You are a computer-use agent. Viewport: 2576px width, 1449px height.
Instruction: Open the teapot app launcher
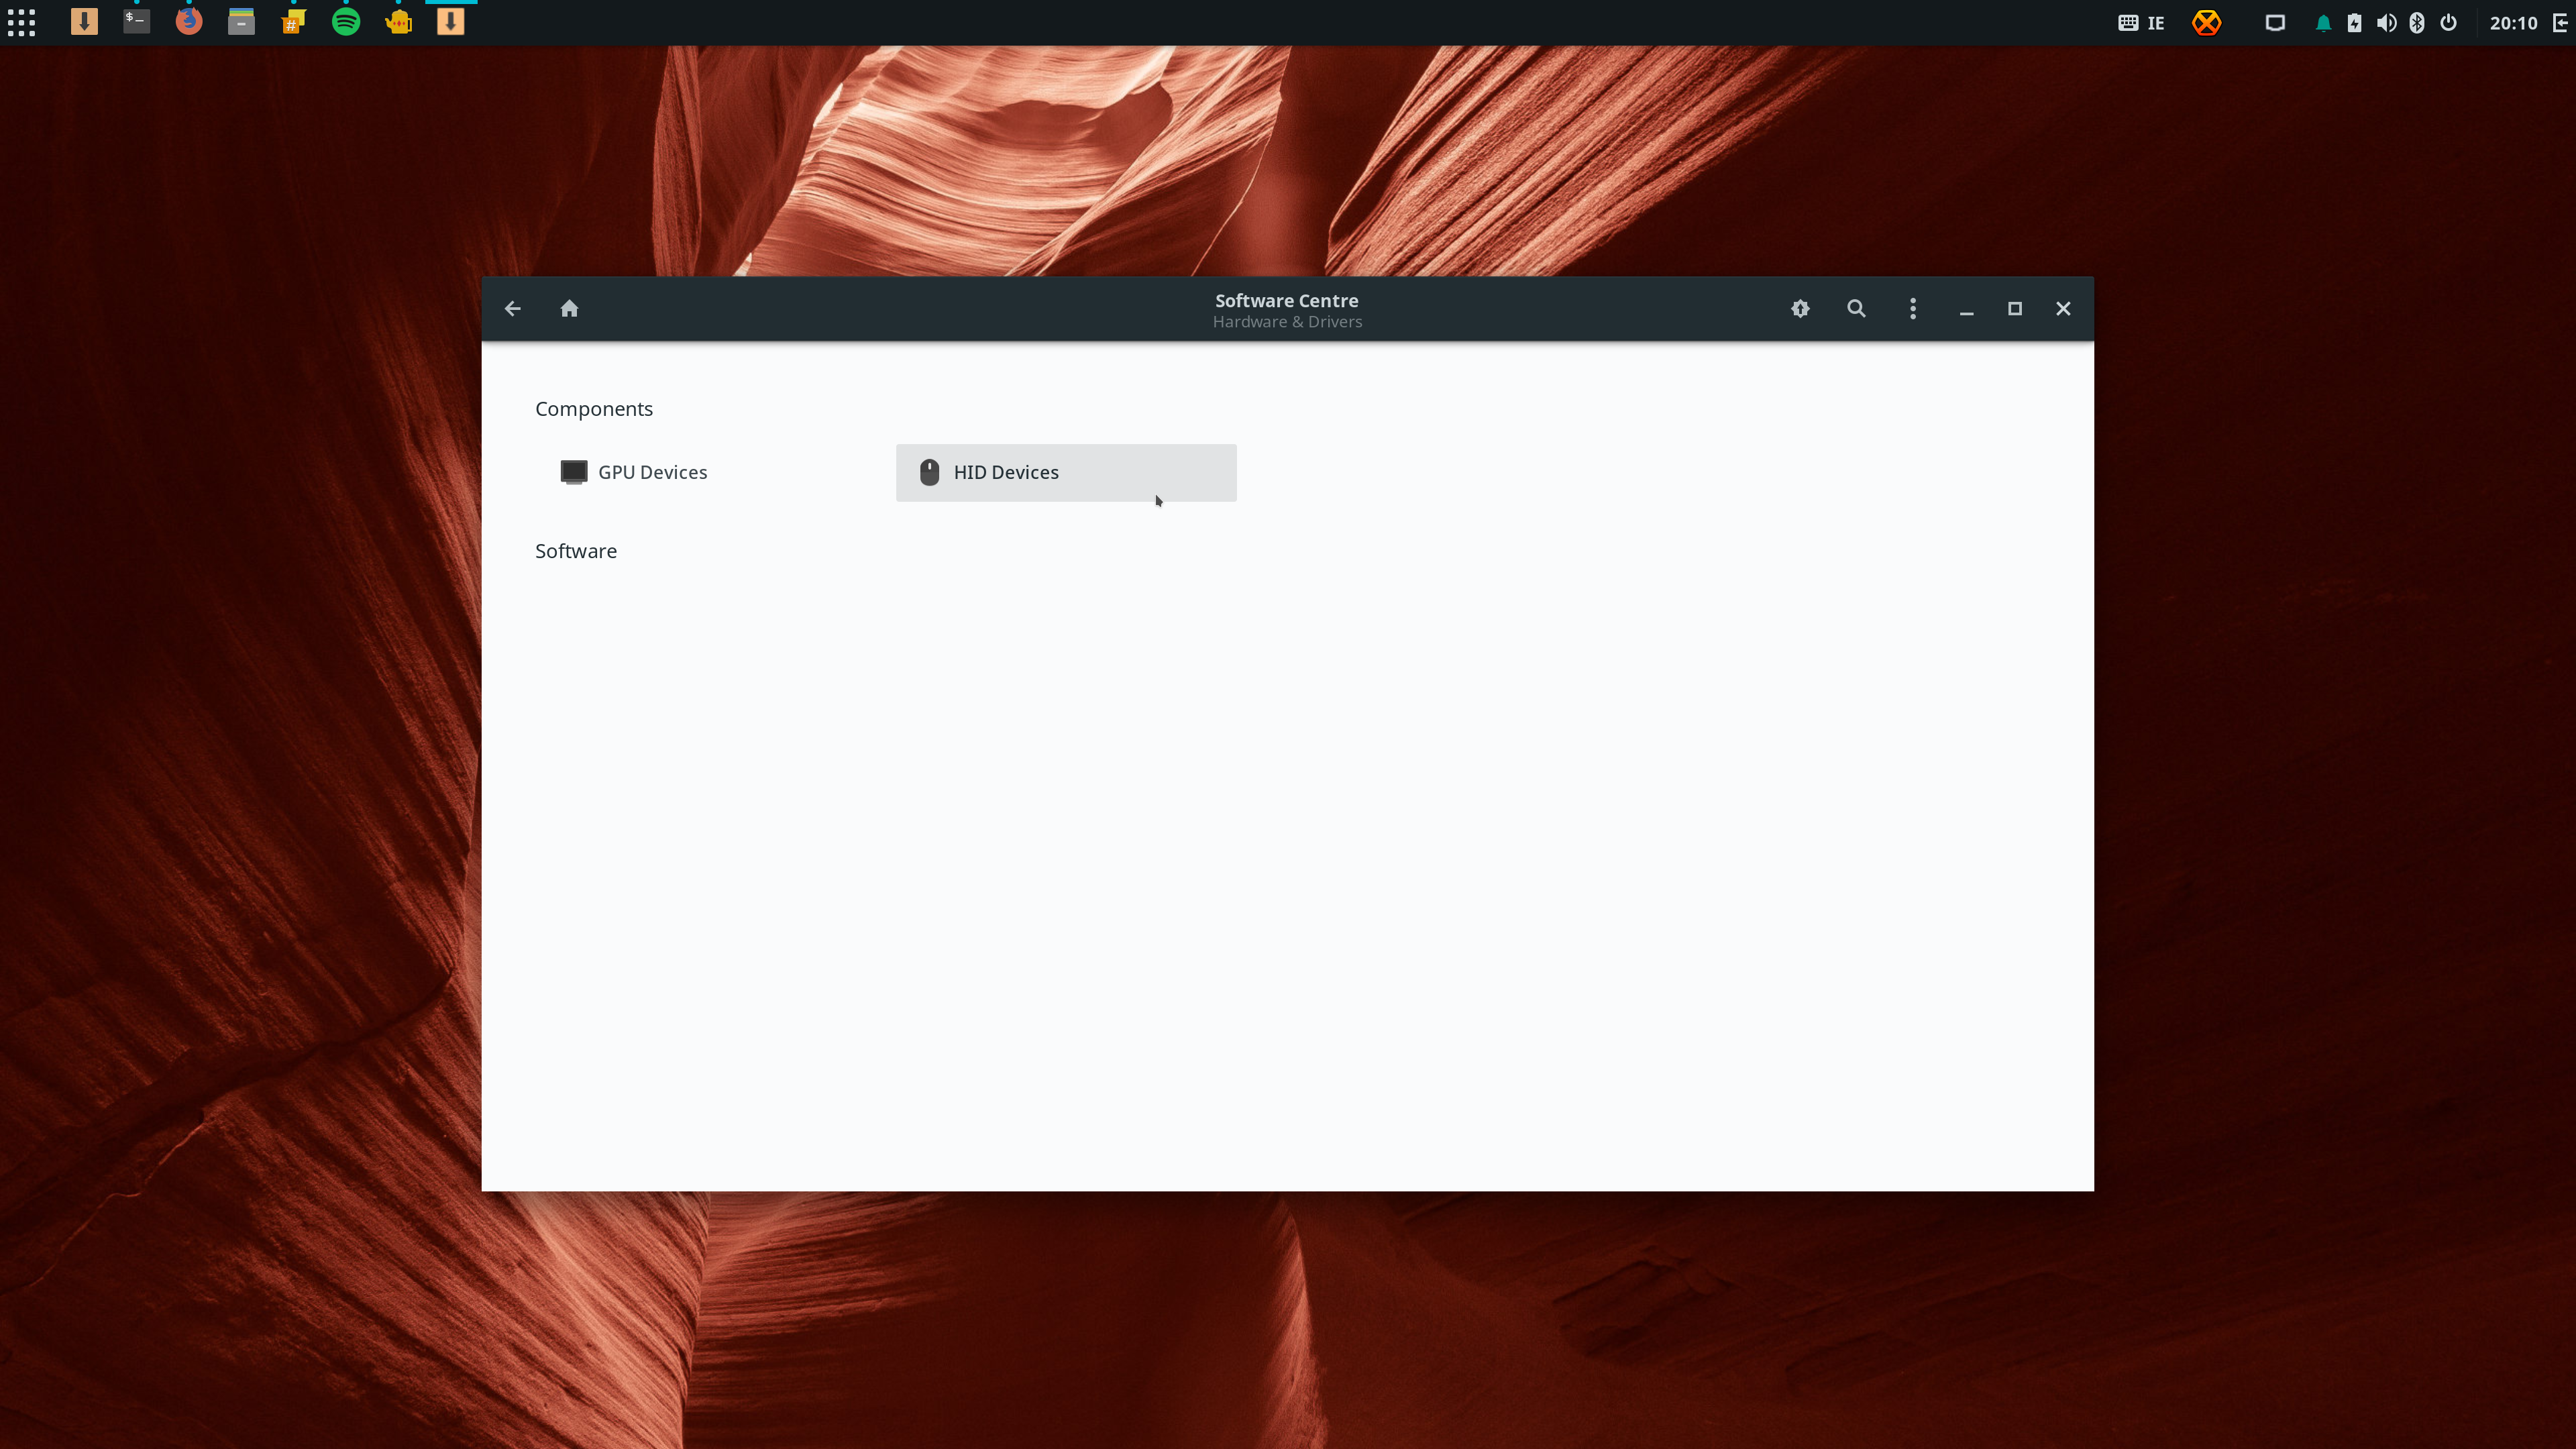click(x=398, y=22)
